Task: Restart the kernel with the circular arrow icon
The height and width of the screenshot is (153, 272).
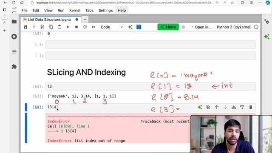Action: click(x=85, y=27)
